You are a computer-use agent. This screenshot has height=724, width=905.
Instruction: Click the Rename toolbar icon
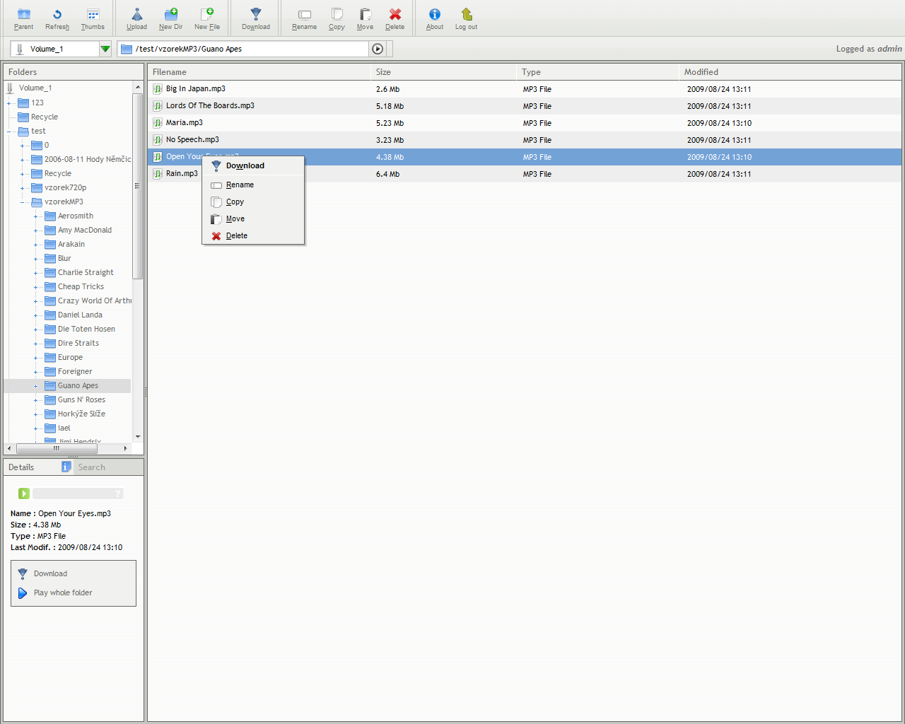tap(305, 14)
